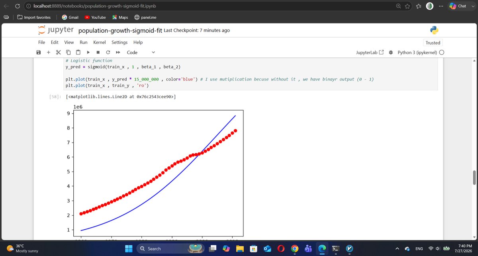This screenshot has width=478, height=256.
Task: Open Opera browser from the taskbar
Action: (281, 249)
